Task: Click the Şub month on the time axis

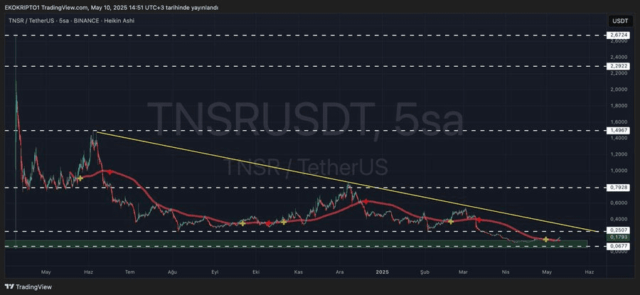Action: [425, 272]
